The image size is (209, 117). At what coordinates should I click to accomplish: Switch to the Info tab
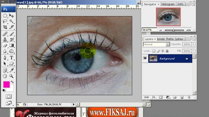(x=181, y=4)
